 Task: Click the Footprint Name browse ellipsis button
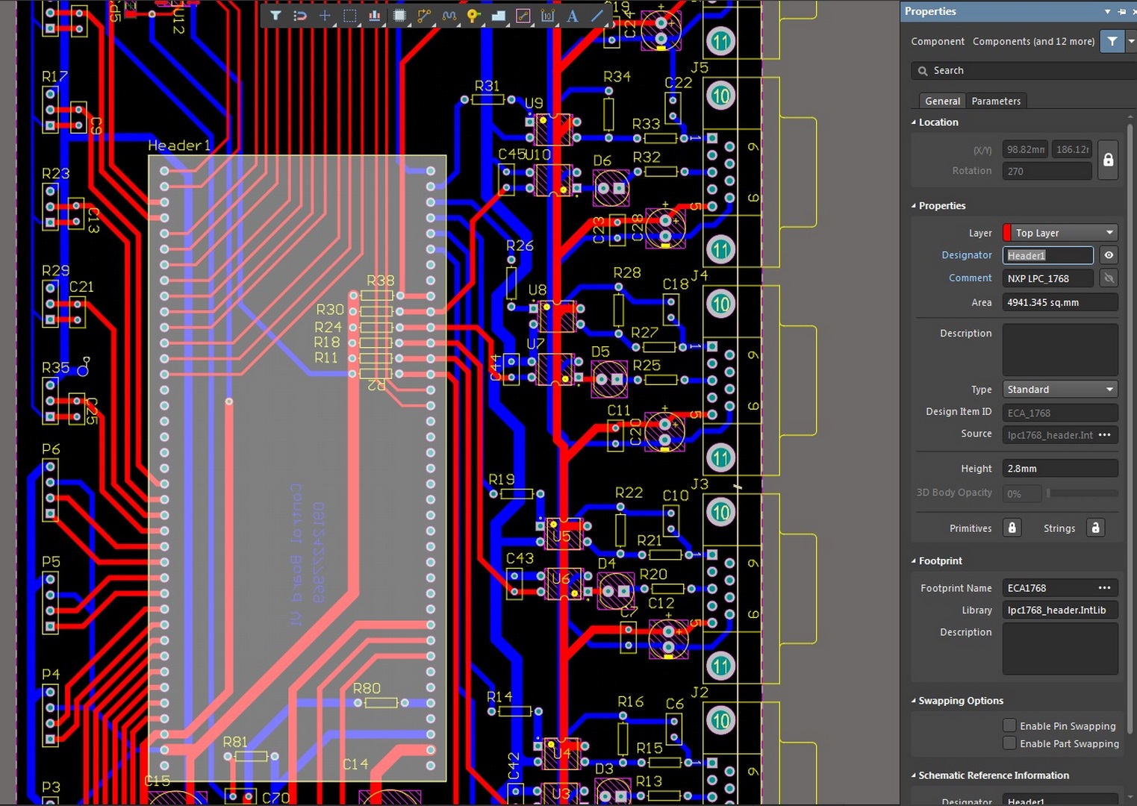pyautogui.click(x=1104, y=588)
